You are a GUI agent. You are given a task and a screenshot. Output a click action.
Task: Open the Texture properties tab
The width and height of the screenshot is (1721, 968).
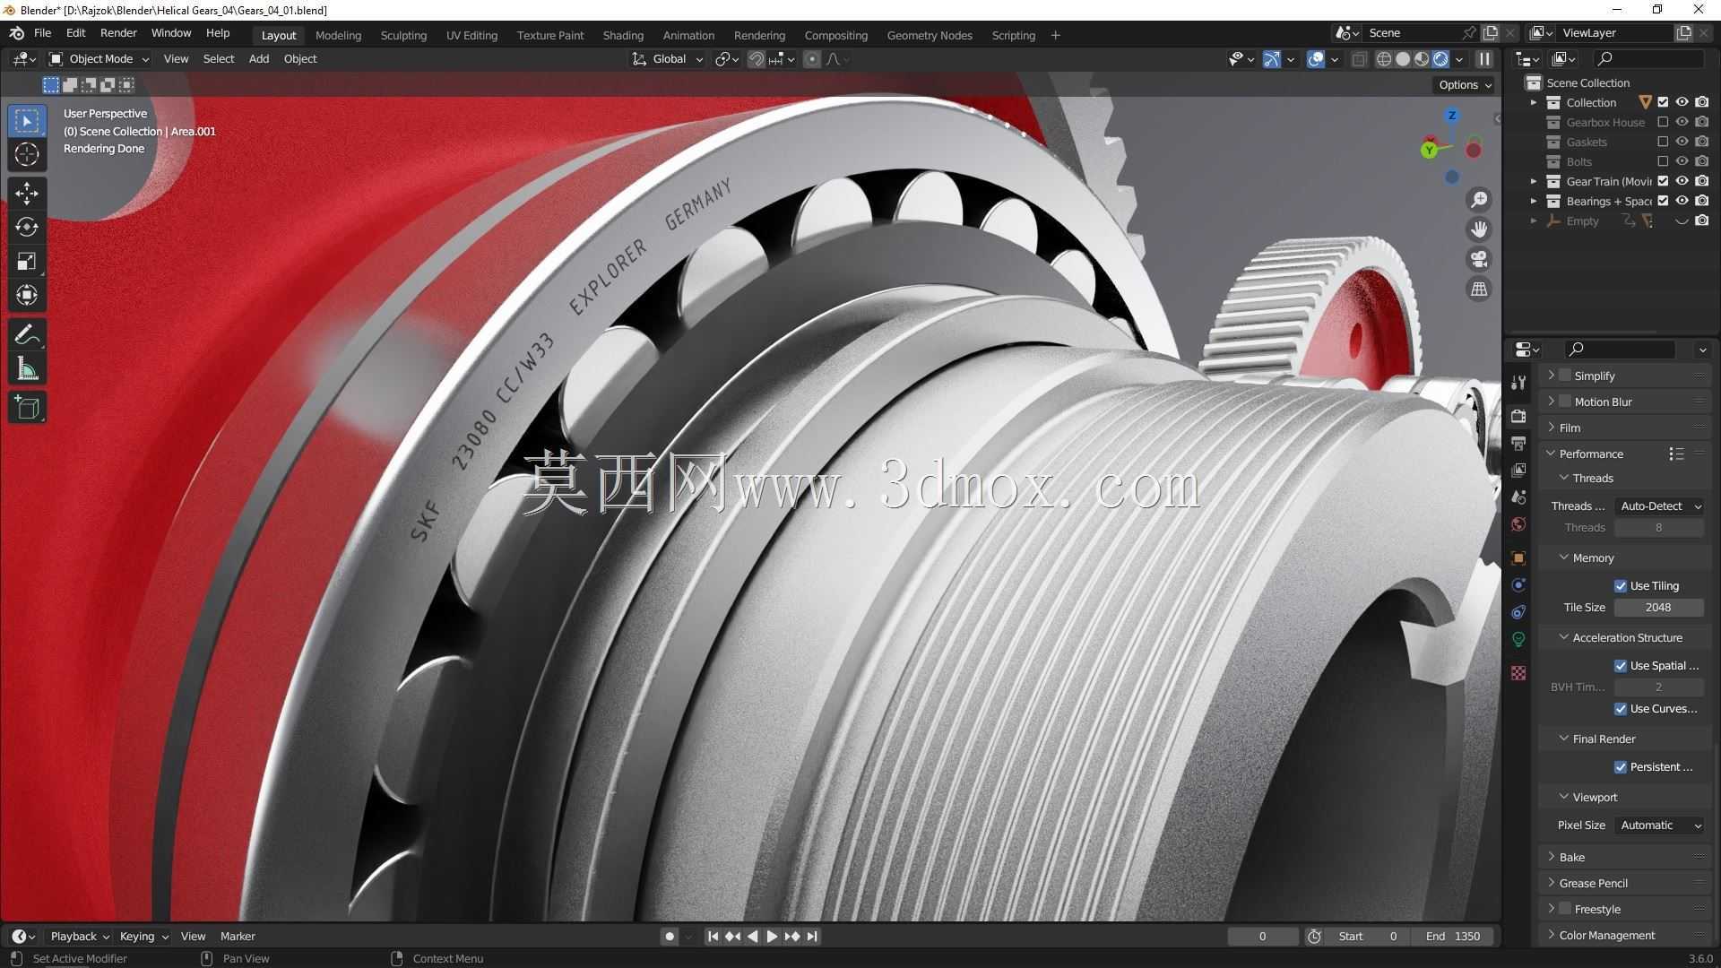click(x=1518, y=673)
